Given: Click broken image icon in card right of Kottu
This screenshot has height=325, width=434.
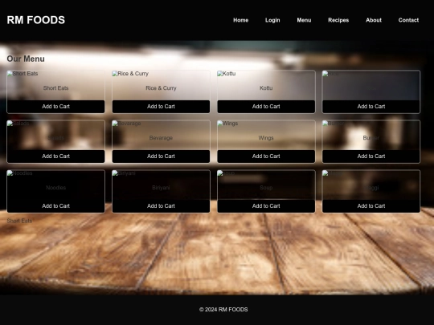Looking at the screenshot, I should tap(325, 74).
